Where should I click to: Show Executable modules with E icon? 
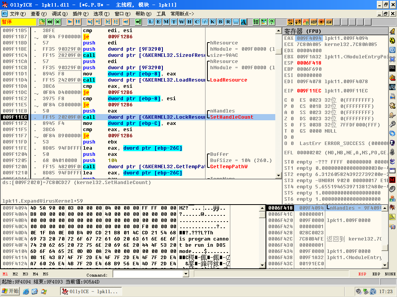click(x=158, y=22)
